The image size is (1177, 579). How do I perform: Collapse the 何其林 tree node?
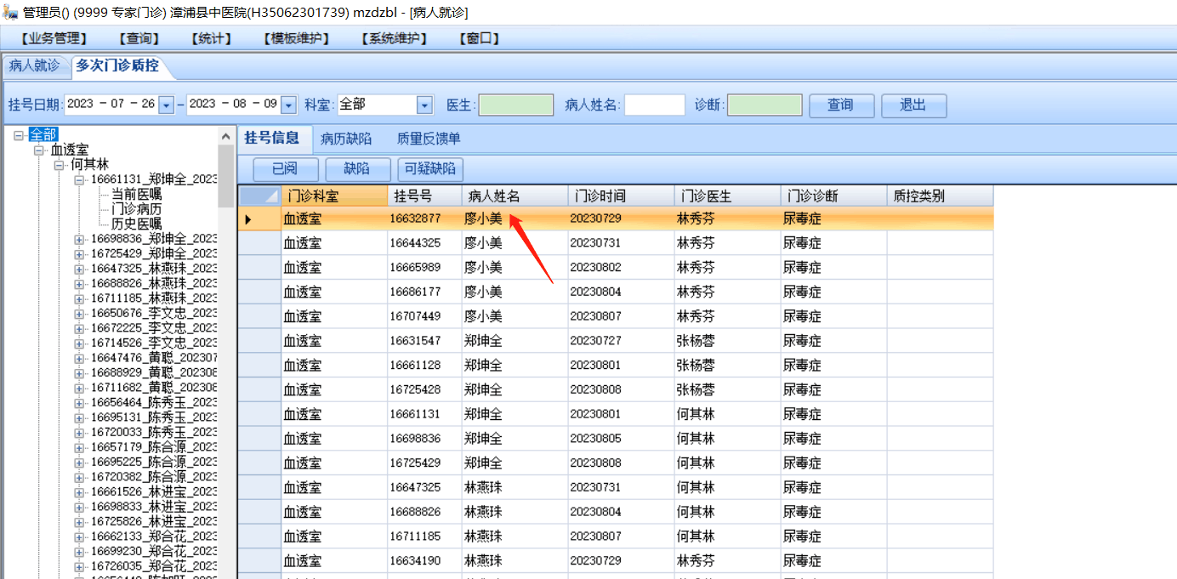point(60,164)
